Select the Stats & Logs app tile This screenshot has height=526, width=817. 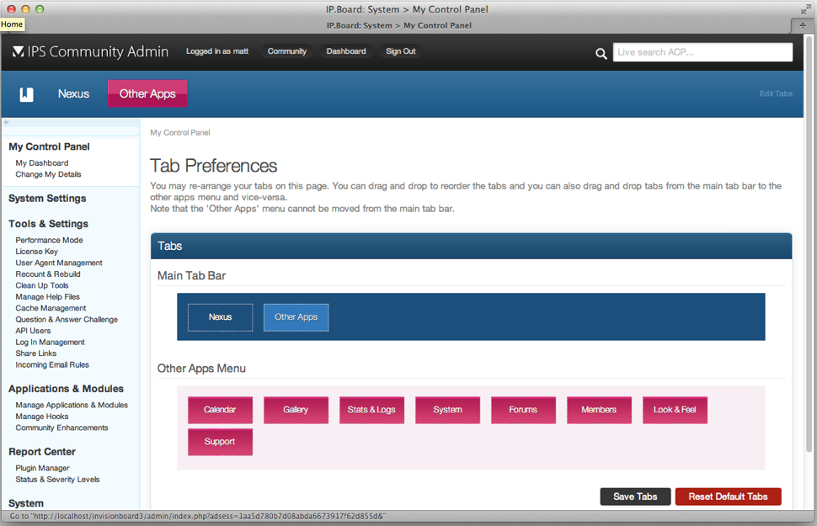pyautogui.click(x=371, y=410)
